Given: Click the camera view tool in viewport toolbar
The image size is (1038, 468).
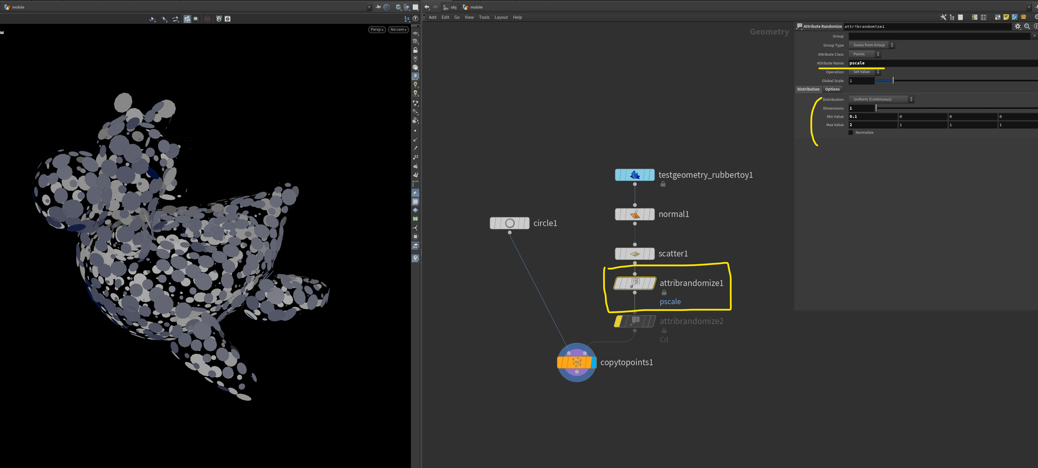Looking at the screenshot, I should tap(187, 19).
